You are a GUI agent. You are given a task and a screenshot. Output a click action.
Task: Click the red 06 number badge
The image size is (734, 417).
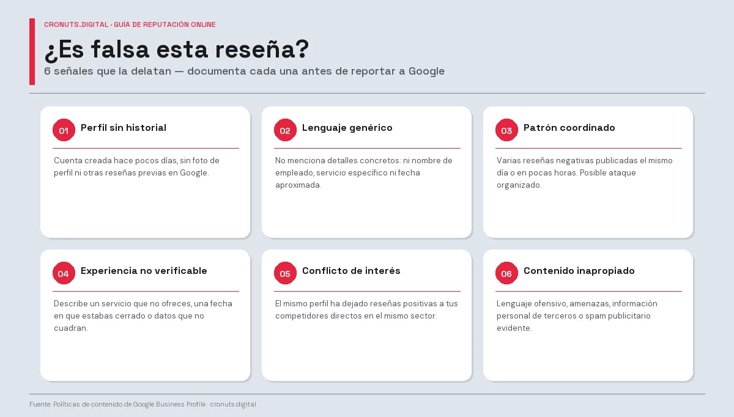(506, 273)
